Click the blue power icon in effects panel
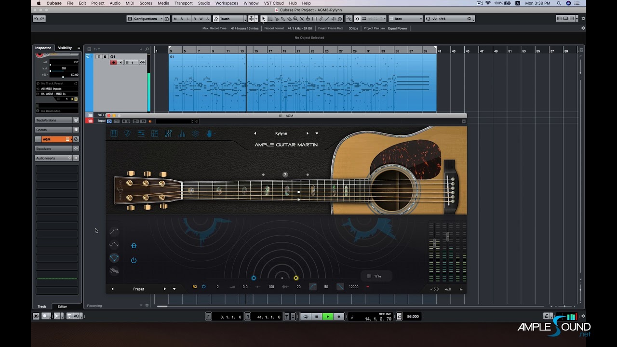 click(134, 260)
